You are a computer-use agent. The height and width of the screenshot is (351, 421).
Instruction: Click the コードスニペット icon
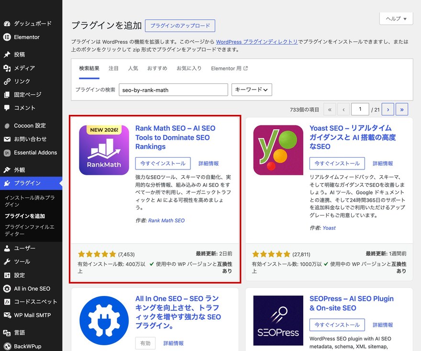pyautogui.click(x=7, y=302)
